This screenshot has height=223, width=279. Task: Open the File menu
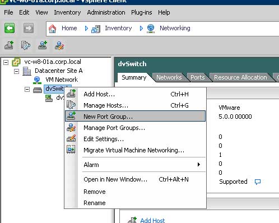tap(8, 12)
